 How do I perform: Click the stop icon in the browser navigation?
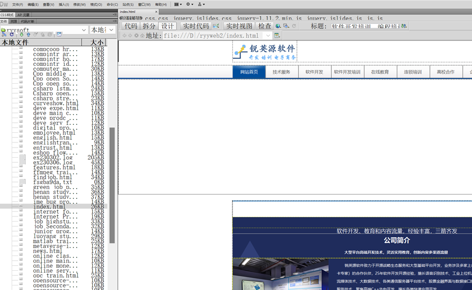pos(137,35)
